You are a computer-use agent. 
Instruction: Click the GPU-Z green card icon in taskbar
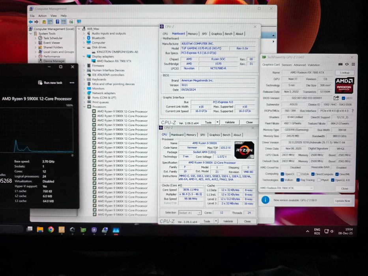[83, 230]
